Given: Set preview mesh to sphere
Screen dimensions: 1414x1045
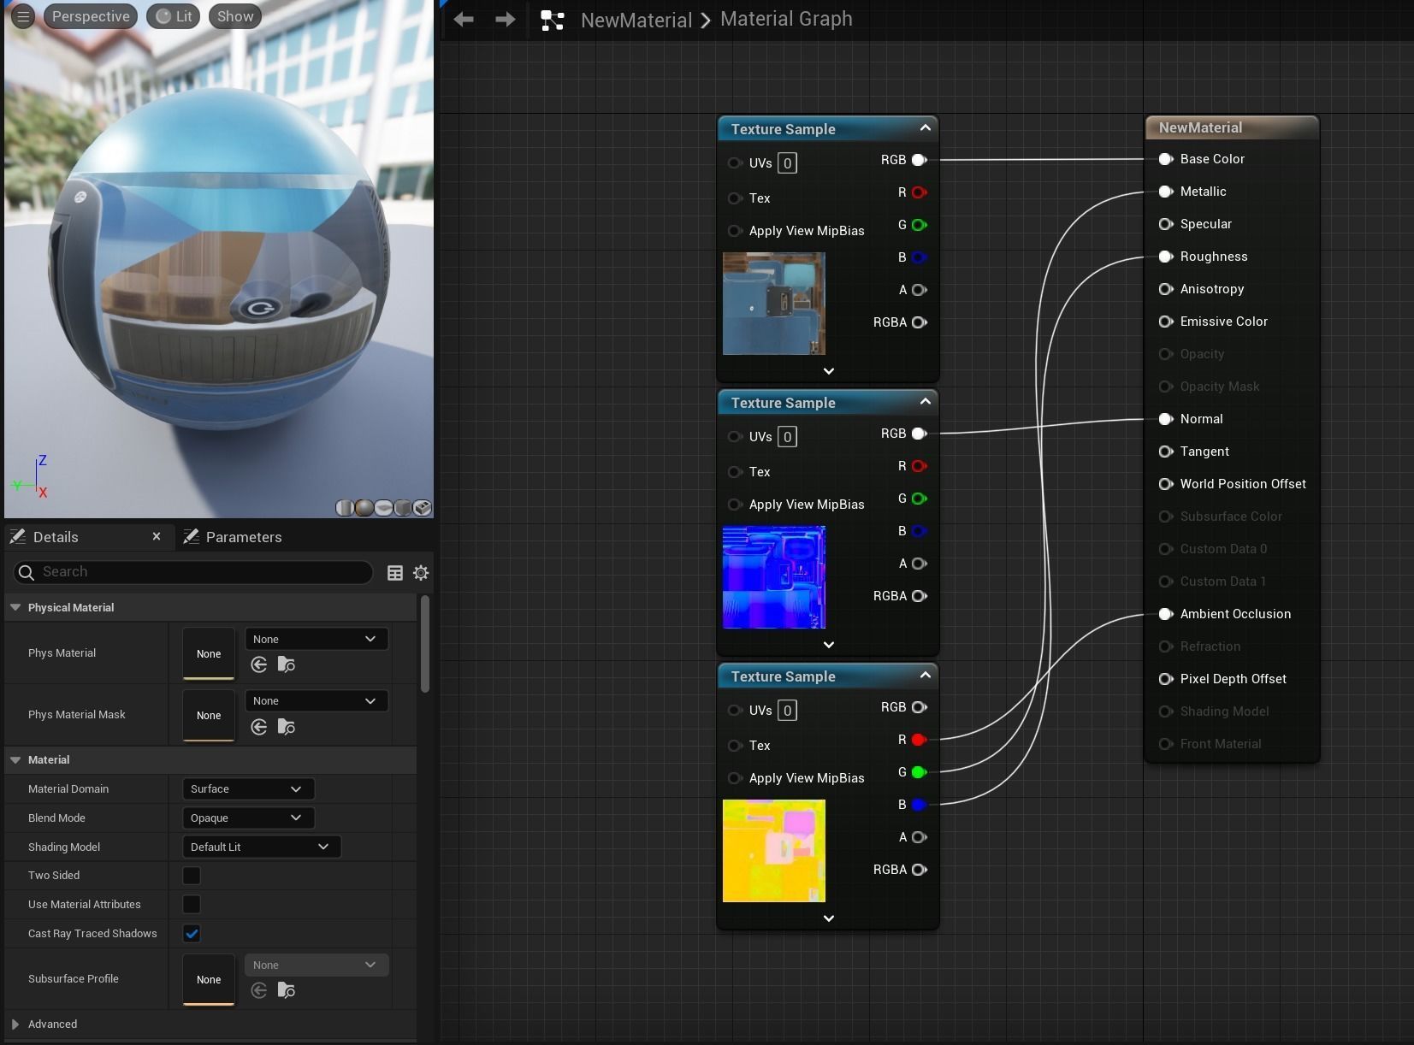Looking at the screenshot, I should [364, 508].
